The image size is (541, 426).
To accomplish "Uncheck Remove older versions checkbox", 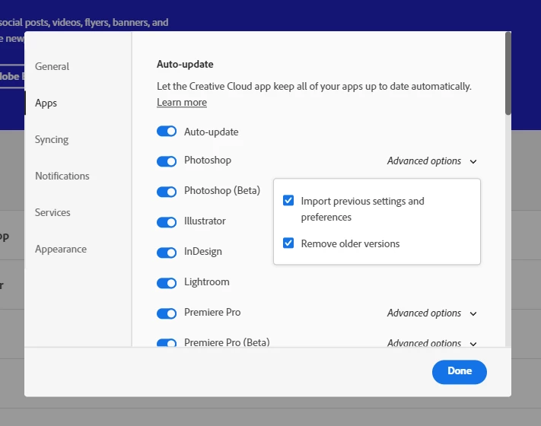I will tap(288, 243).
